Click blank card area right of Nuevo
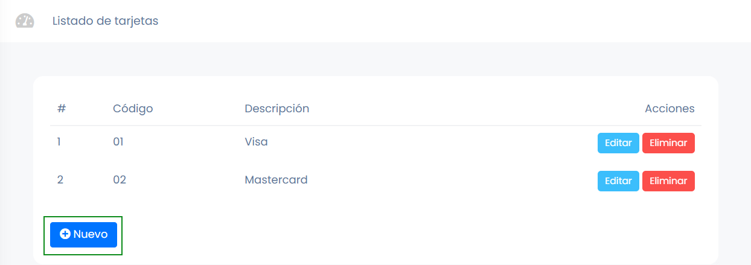The width and height of the screenshot is (751, 265). coord(392,234)
